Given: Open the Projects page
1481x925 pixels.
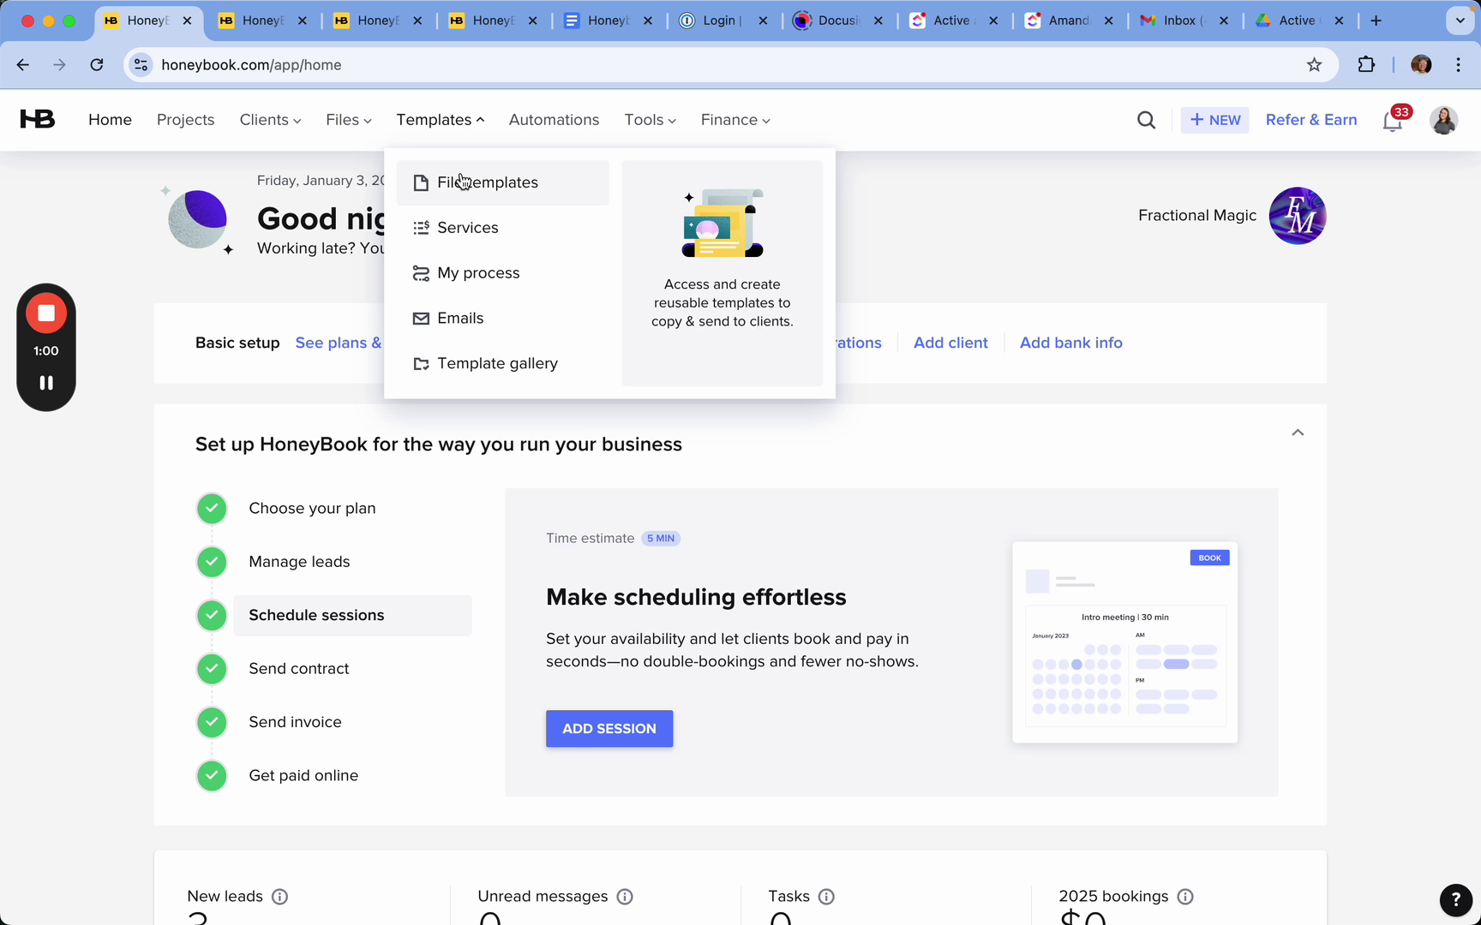Looking at the screenshot, I should 186,120.
